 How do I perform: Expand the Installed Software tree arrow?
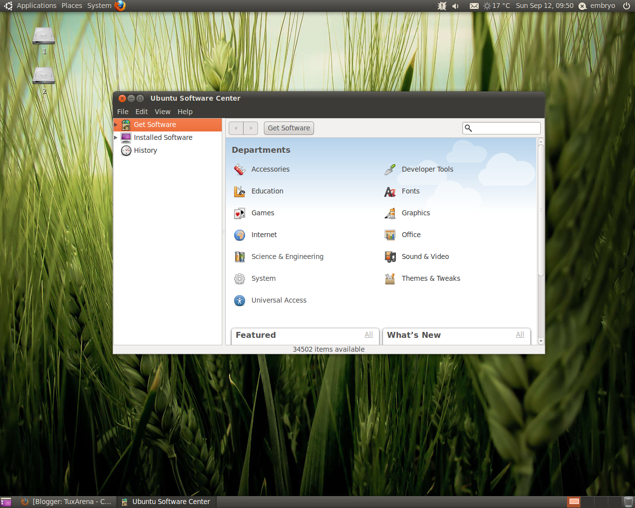(116, 137)
